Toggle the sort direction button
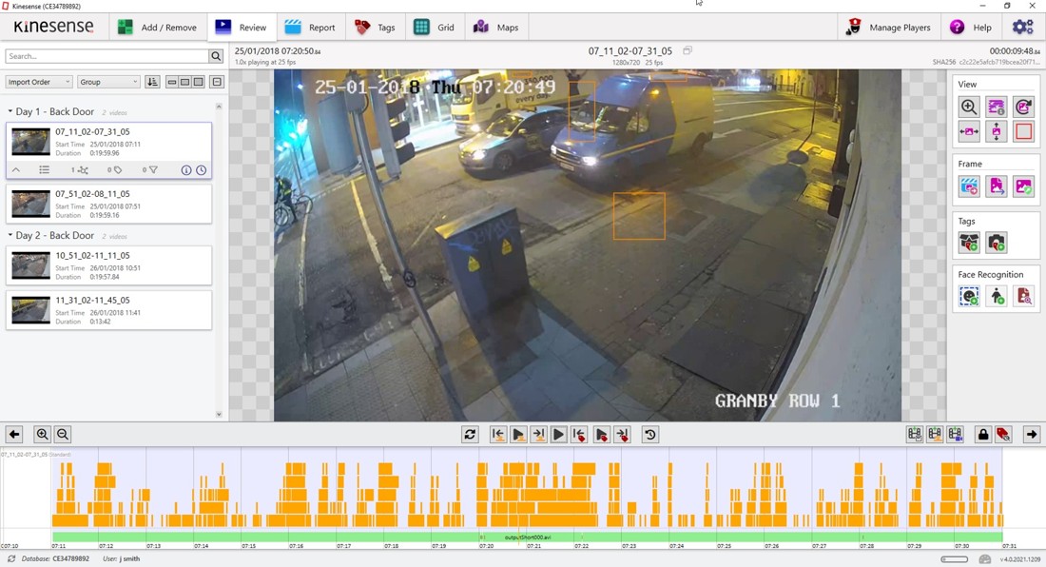The height and width of the screenshot is (567, 1046). point(152,82)
